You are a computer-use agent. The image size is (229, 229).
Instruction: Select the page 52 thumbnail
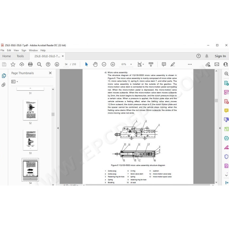pyautogui.click(x=30, y=110)
